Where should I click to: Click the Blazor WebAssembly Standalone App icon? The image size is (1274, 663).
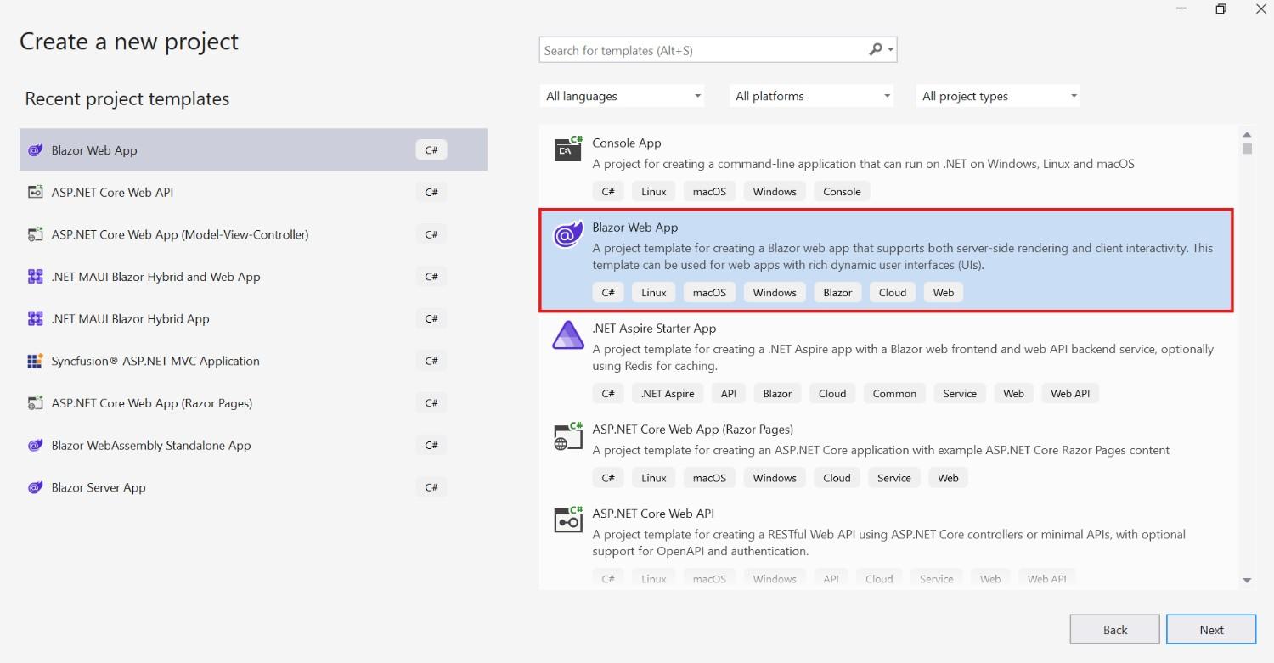tap(35, 446)
